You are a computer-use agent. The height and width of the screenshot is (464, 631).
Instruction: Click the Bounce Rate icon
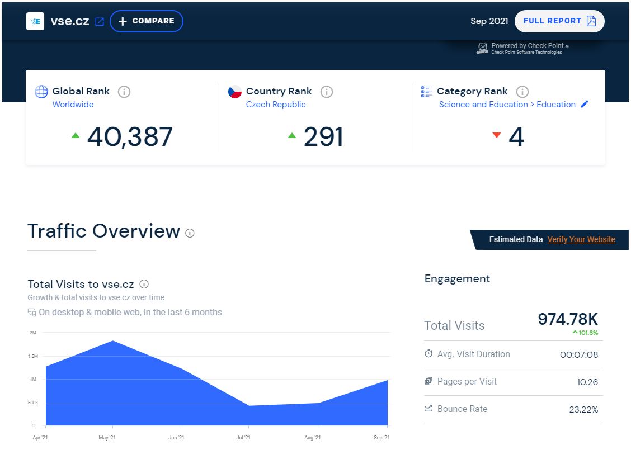click(428, 408)
